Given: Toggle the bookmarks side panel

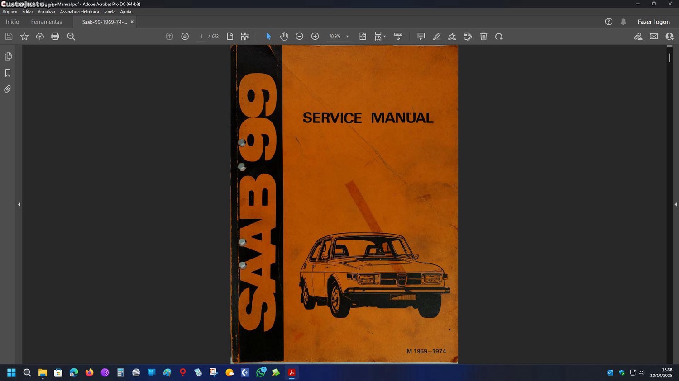Looking at the screenshot, I should tap(8, 73).
